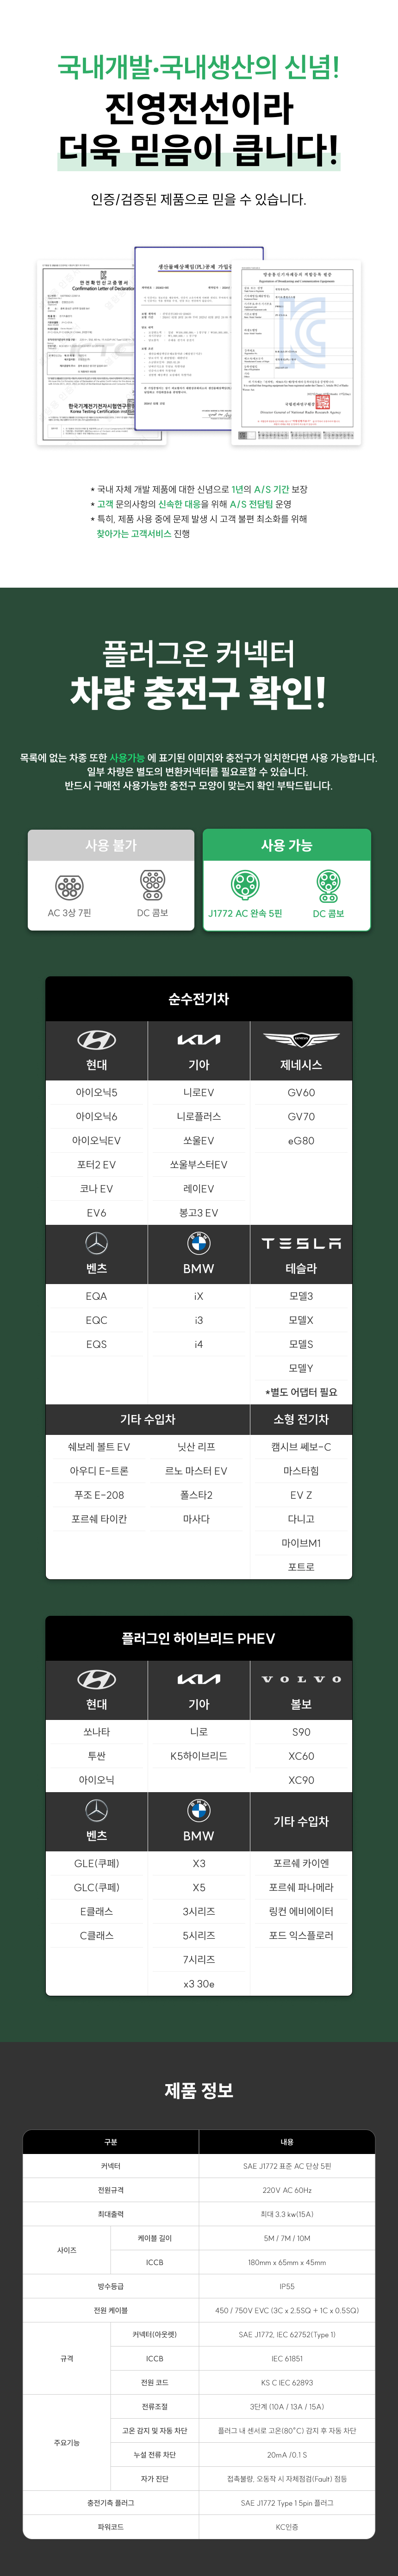Click the 순수전기차 table title bar
This screenshot has width=398, height=2576.
(x=199, y=998)
